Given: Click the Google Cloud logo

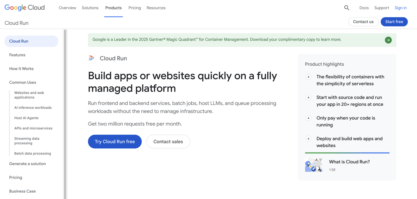Looking at the screenshot, I should (24, 8).
